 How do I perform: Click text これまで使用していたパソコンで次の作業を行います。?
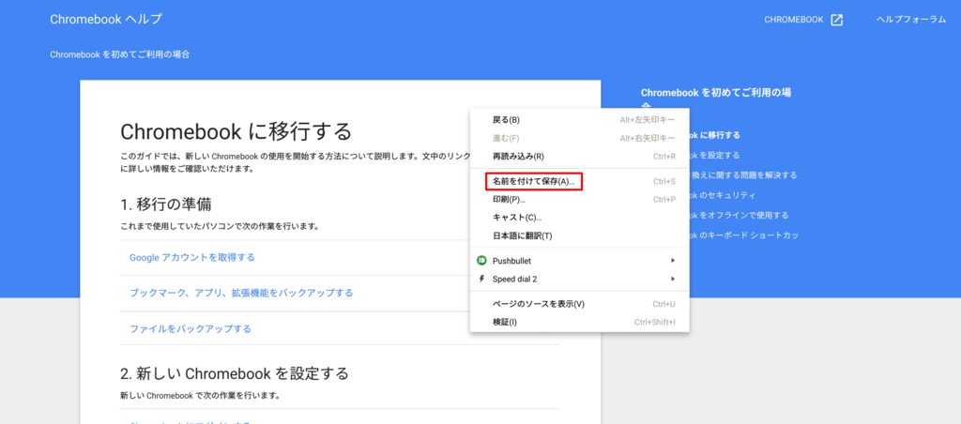220,226
